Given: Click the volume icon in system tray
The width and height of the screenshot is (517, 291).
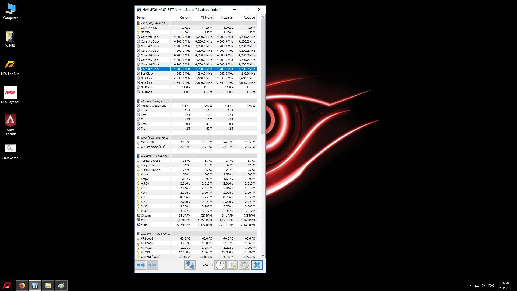Looking at the screenshot, I should tap(483, 286).
